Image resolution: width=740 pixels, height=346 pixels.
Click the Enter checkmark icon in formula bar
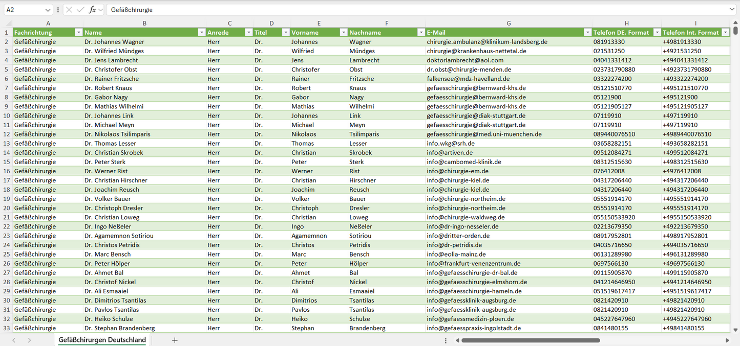coord(80,10)
